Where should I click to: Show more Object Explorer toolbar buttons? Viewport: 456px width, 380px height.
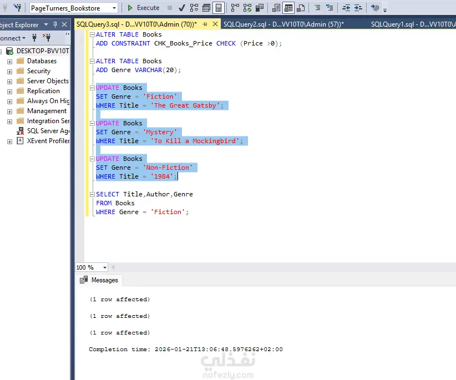tap(68, 34)
